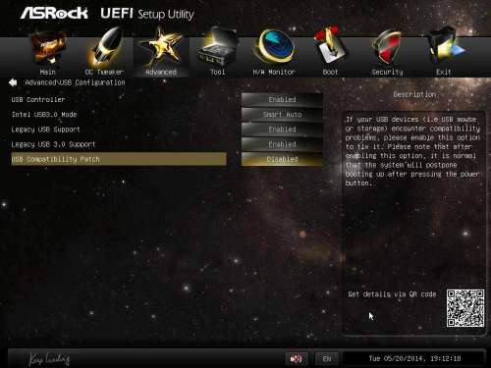Click the EN language button
This screenshot has width=491, height=368.
327,358
